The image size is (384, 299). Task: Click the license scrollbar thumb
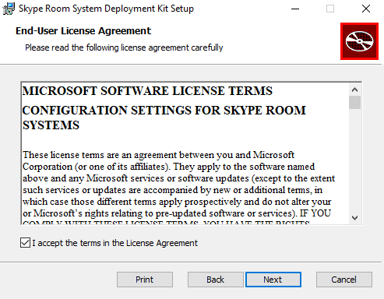point(354,103)
